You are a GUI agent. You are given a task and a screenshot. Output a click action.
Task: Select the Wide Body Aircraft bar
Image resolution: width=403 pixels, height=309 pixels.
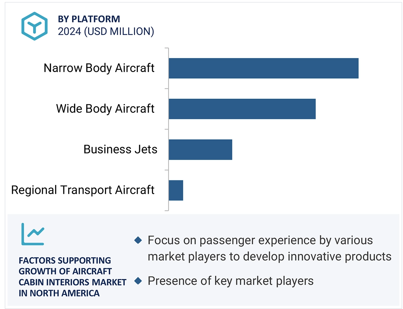pyautogui.click(x=242, y=109)
